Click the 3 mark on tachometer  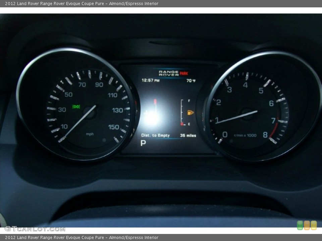[x=229, y=90]
